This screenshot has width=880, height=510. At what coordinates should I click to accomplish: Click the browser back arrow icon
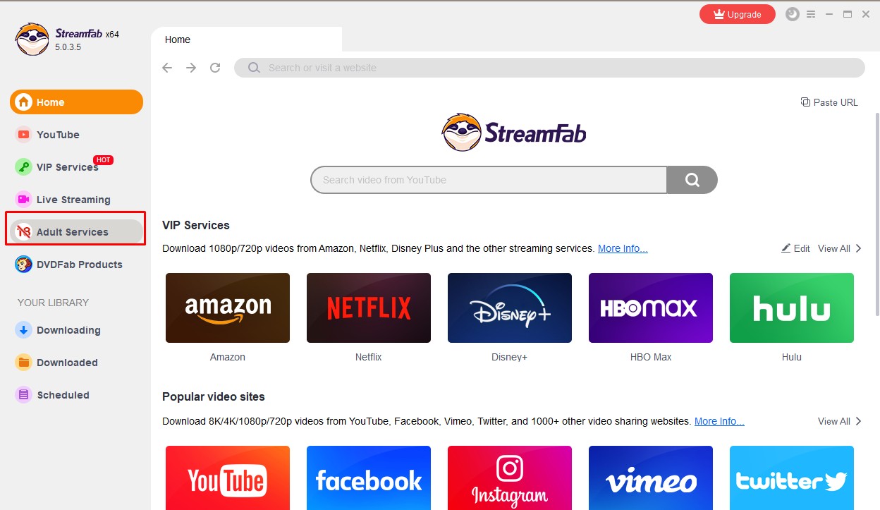[167, 68]
